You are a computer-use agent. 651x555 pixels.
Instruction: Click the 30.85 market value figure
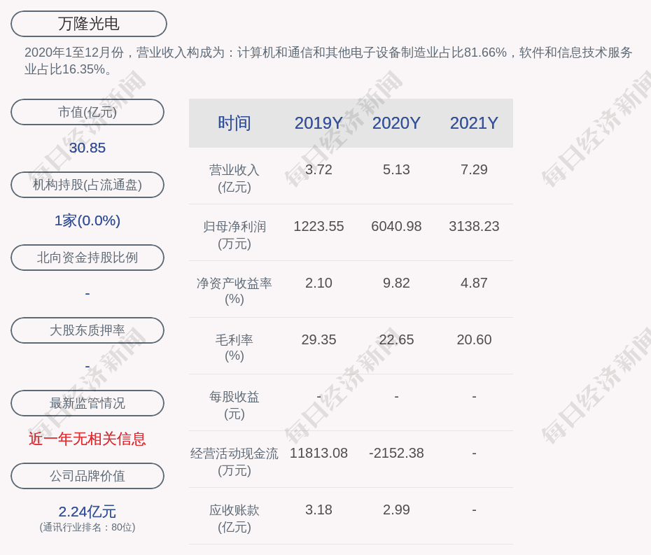[87, 148]
